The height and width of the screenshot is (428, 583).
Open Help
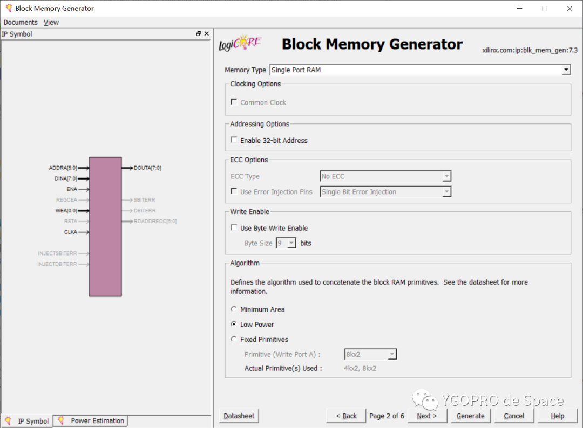click(x=557, y=416)
